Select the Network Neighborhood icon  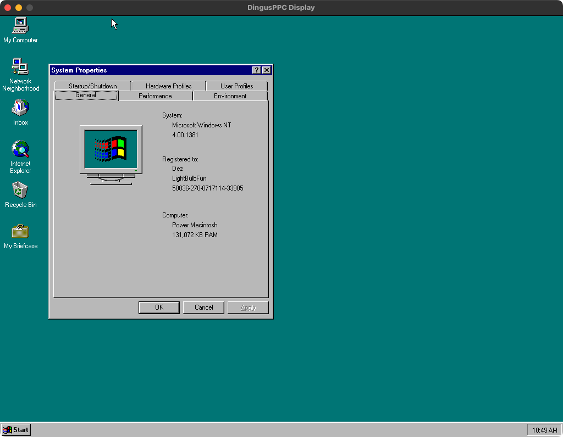pyautogui.click(x=20, y=75)
